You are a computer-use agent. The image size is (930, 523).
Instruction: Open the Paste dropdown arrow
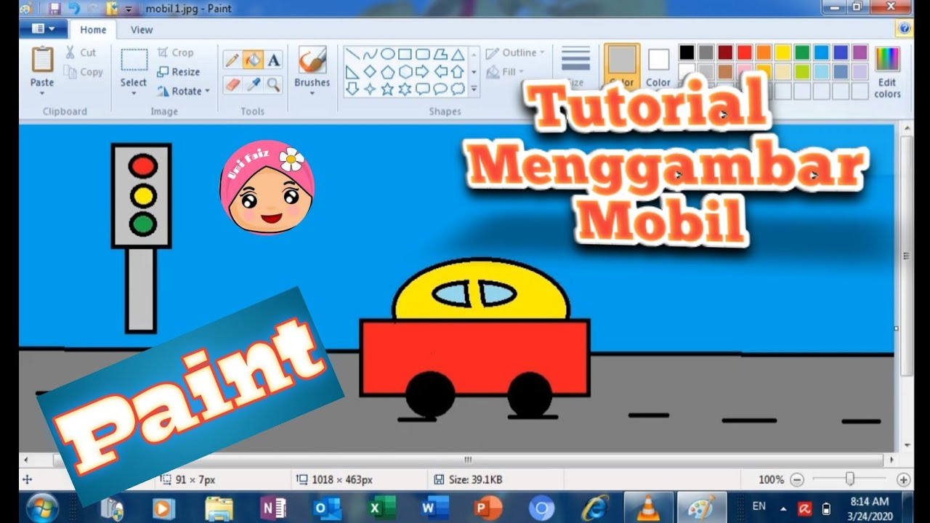click(42, 92)
